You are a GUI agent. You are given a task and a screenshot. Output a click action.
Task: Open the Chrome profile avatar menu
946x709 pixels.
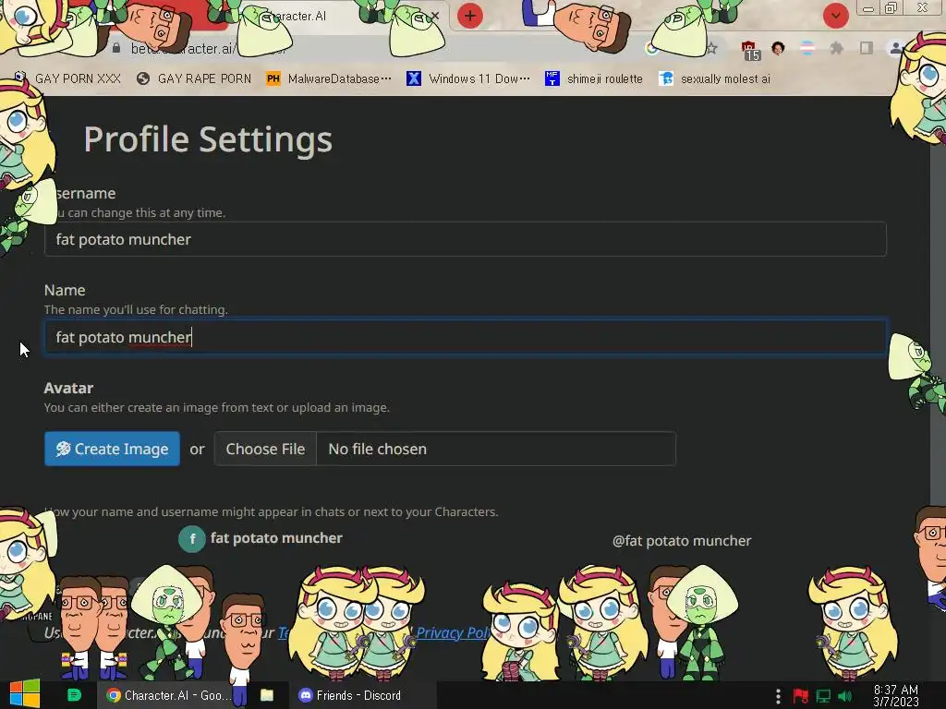[895, 48]
